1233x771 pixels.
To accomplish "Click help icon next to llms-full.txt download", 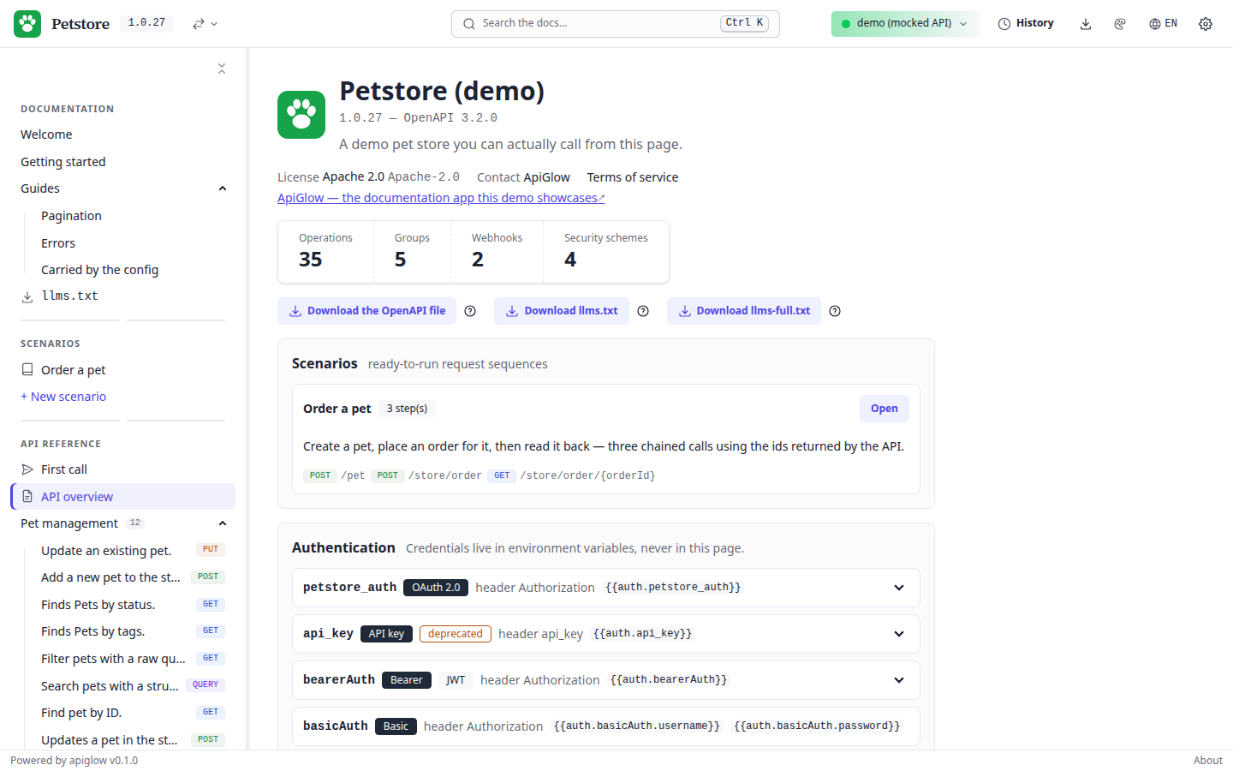I will [x=835, y=311].
